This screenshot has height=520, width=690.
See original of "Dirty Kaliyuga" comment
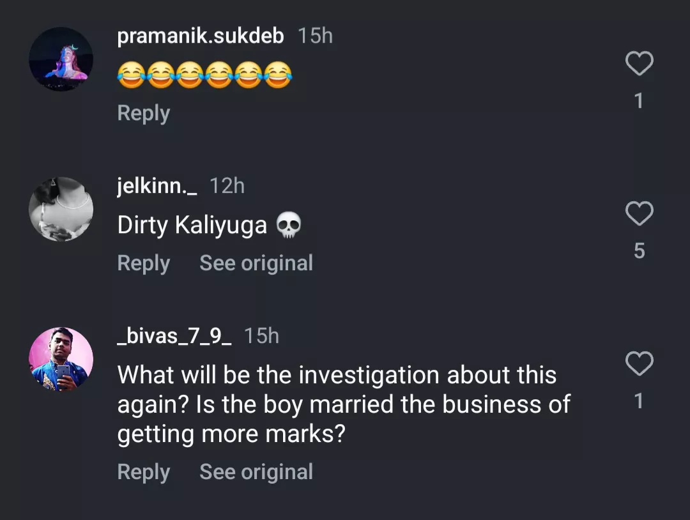tap(256, 263)
